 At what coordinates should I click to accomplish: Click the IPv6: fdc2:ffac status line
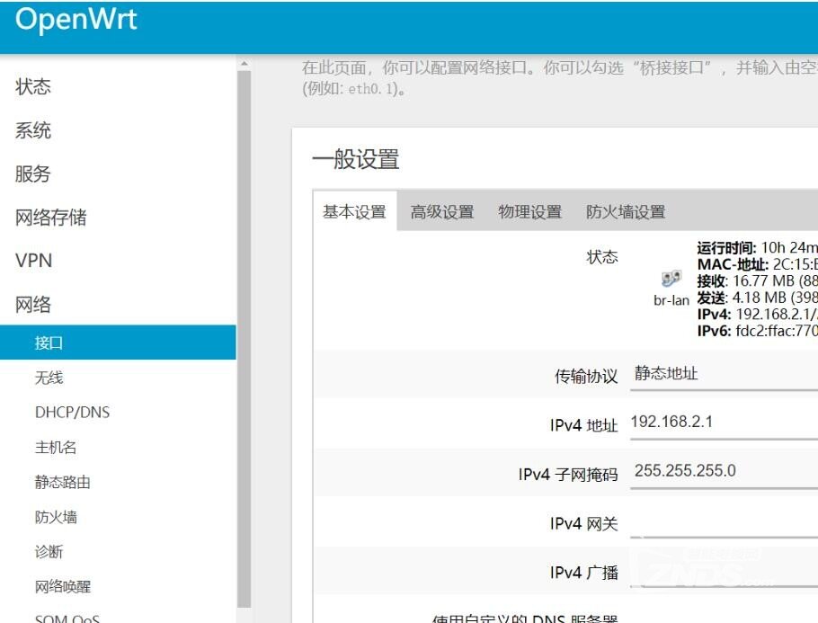757,331
